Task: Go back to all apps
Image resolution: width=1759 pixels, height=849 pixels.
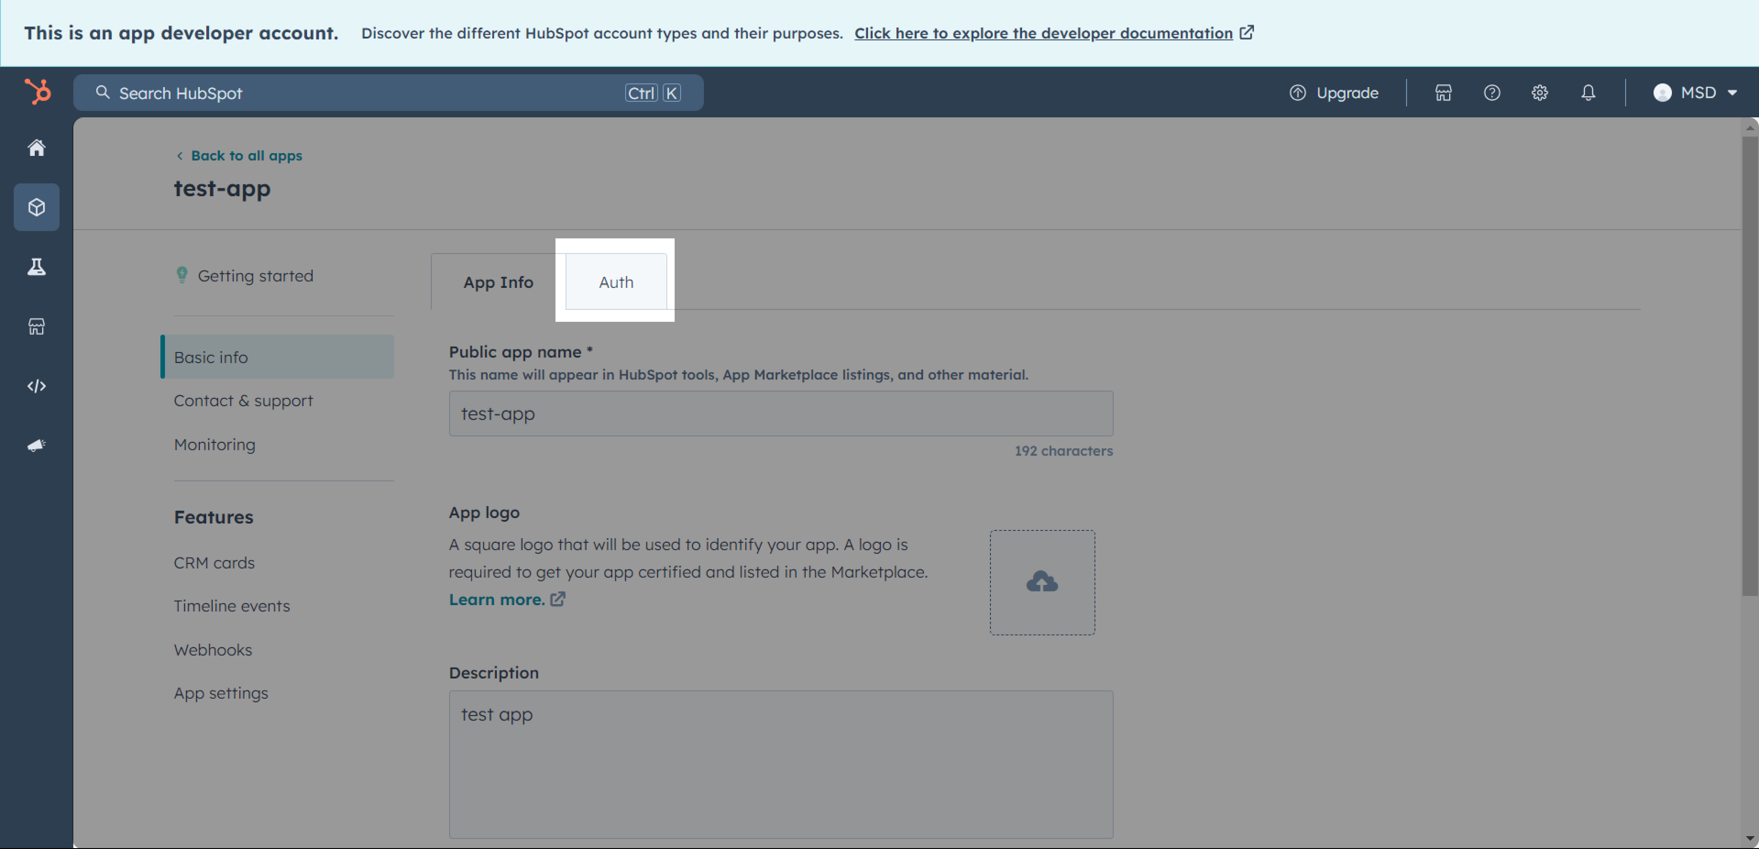Action: point(245,156)
